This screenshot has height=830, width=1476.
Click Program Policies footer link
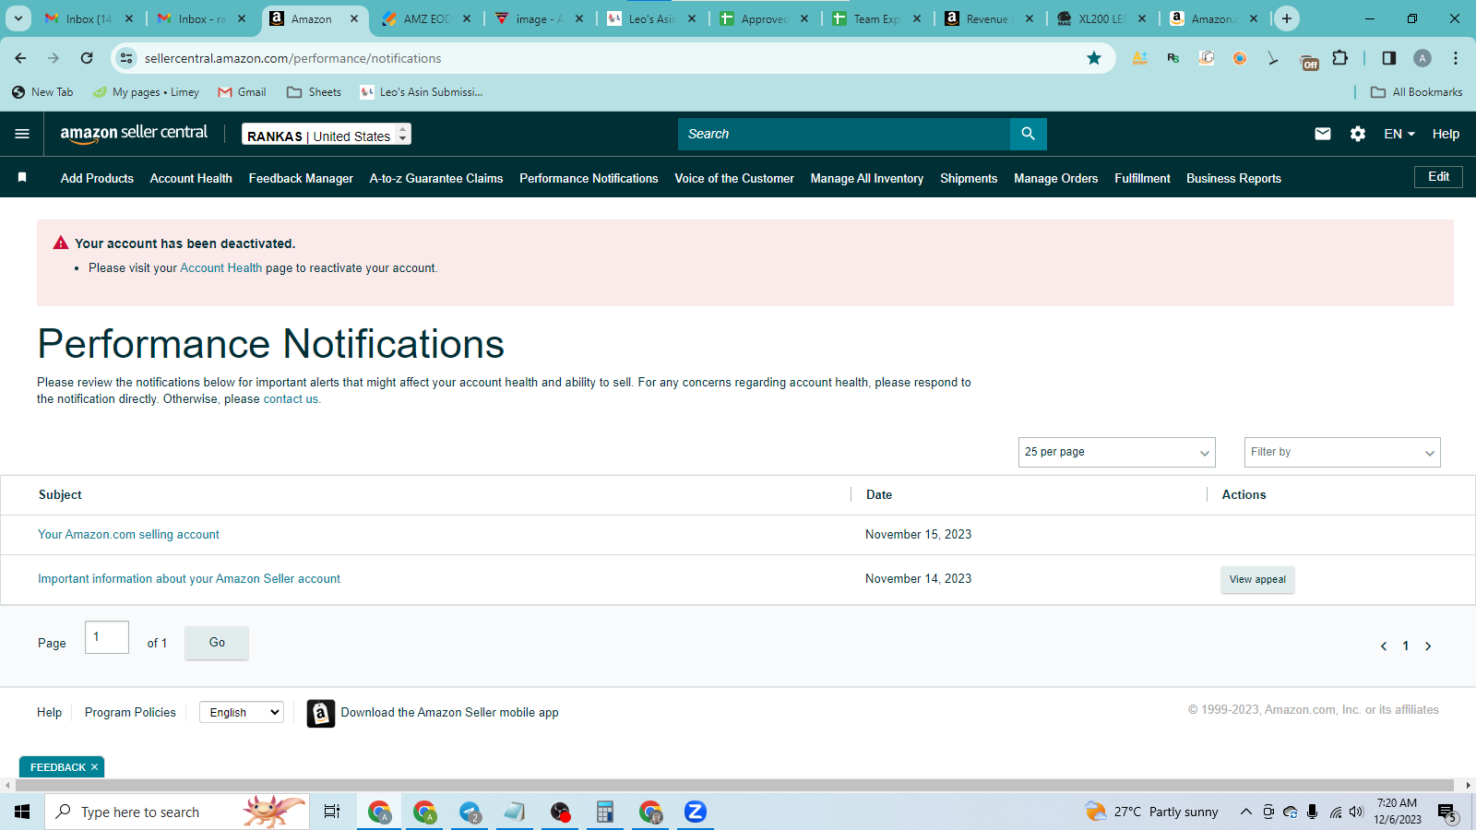coord(130,712)
